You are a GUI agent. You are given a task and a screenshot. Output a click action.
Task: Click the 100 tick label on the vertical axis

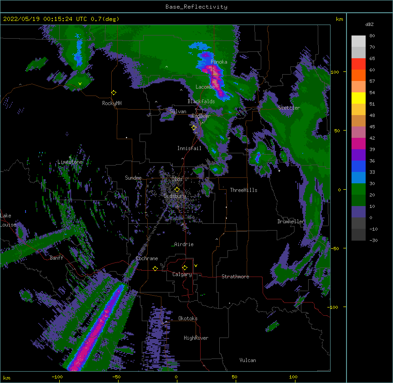[x=335, y=72]
